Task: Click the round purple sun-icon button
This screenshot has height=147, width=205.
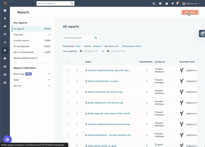Action: tap(7, 140)
